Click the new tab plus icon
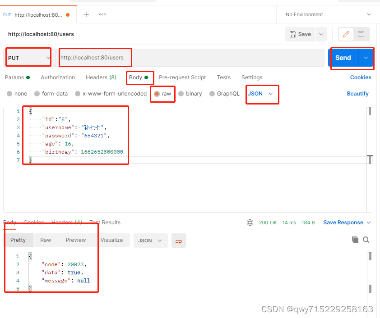 pos(86,14)
